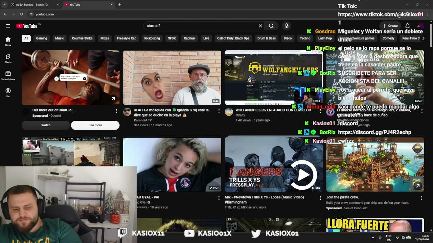The width and height of the screenshot is (433, 243).
Task: Reload the YouTube page
Action: tap(21, 14)
